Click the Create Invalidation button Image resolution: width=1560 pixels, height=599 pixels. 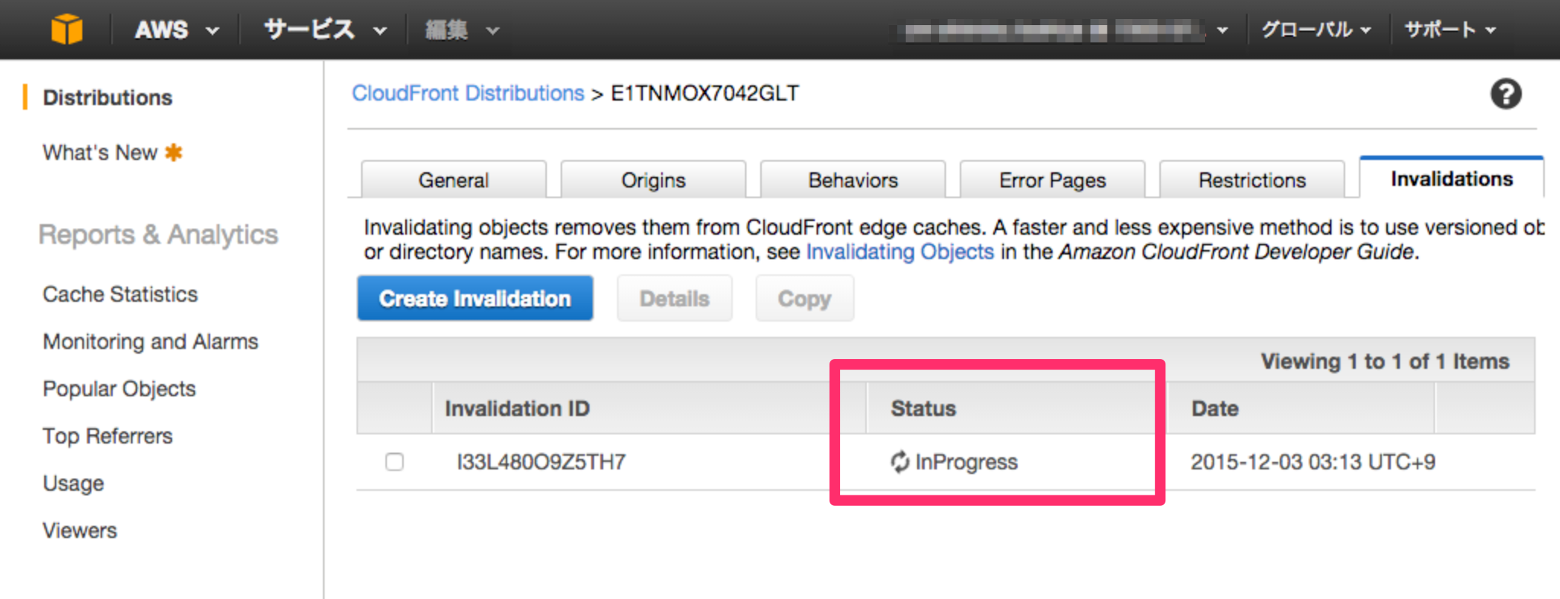475,299
